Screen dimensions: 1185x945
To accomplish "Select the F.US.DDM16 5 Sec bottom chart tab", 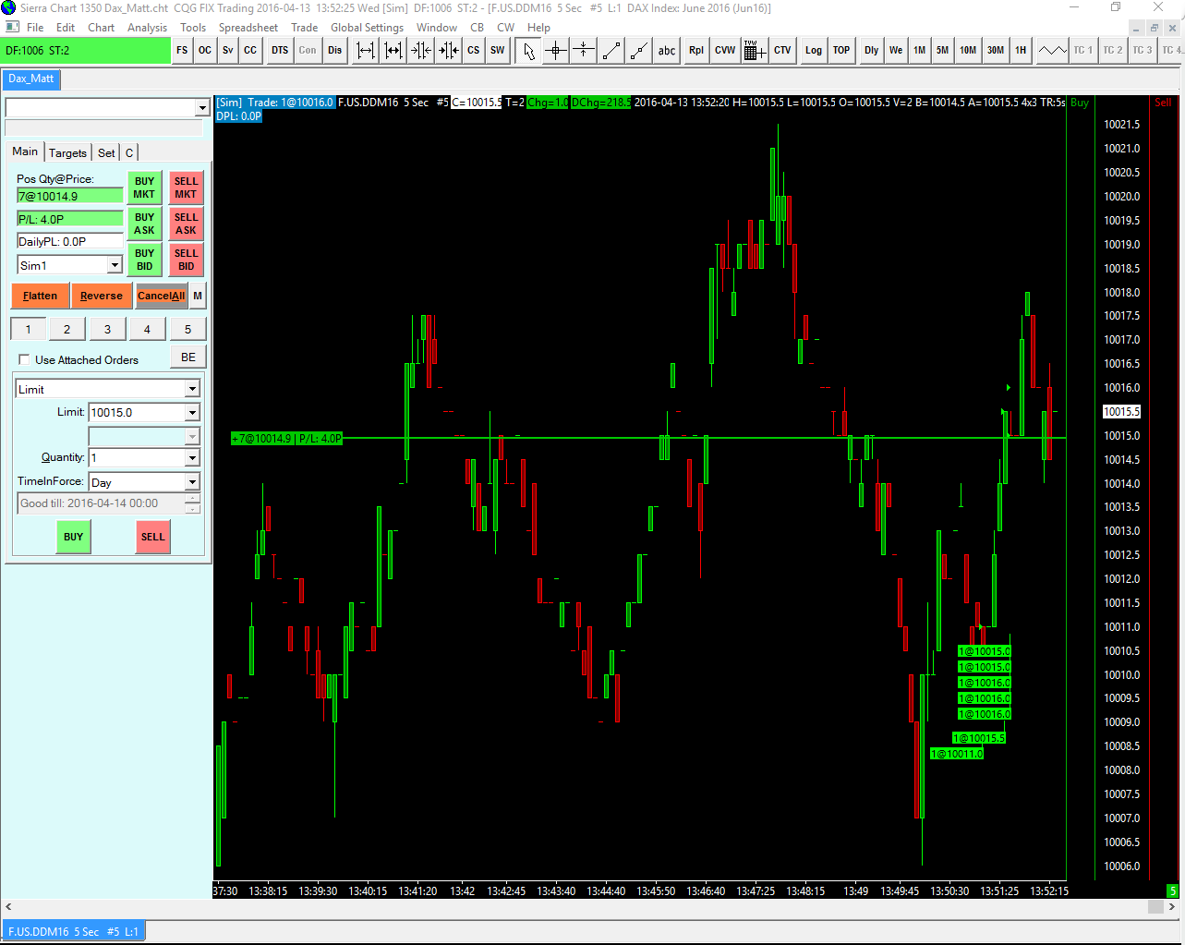I will point(73,931).
